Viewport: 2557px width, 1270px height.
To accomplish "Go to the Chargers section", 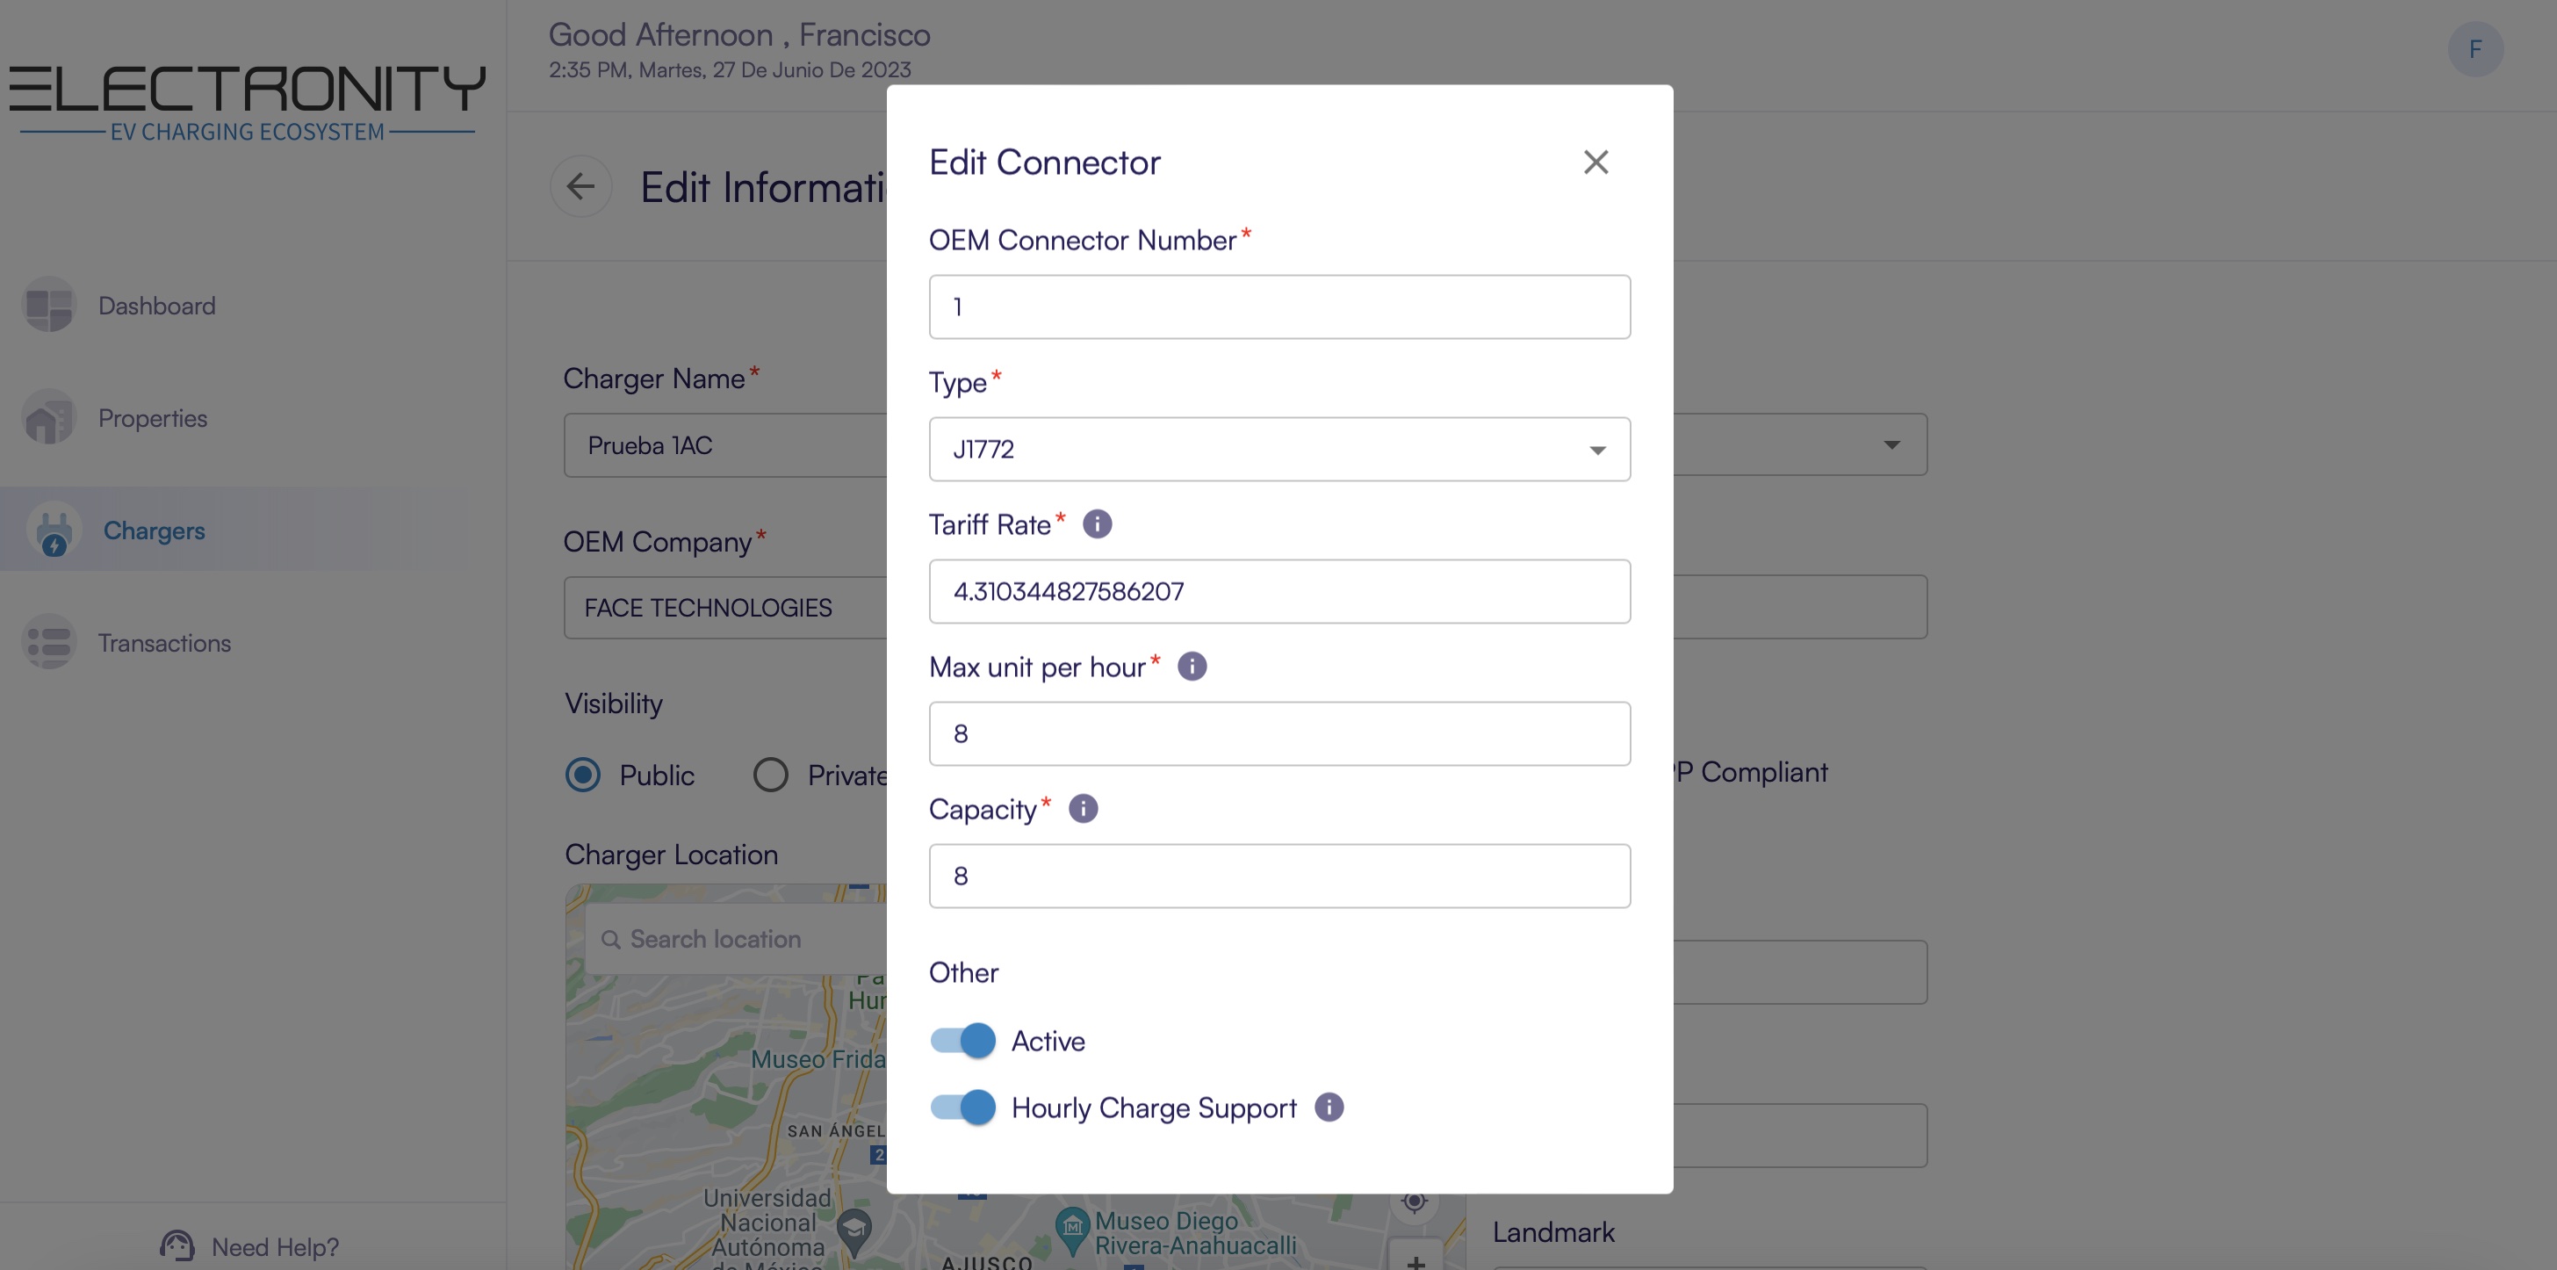I will tap(154, 530).
